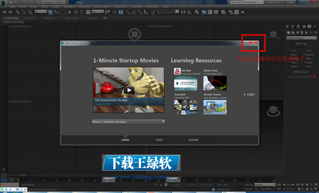
Task: Click the Create panel tab icon
Action: click(x=287, y=26)
